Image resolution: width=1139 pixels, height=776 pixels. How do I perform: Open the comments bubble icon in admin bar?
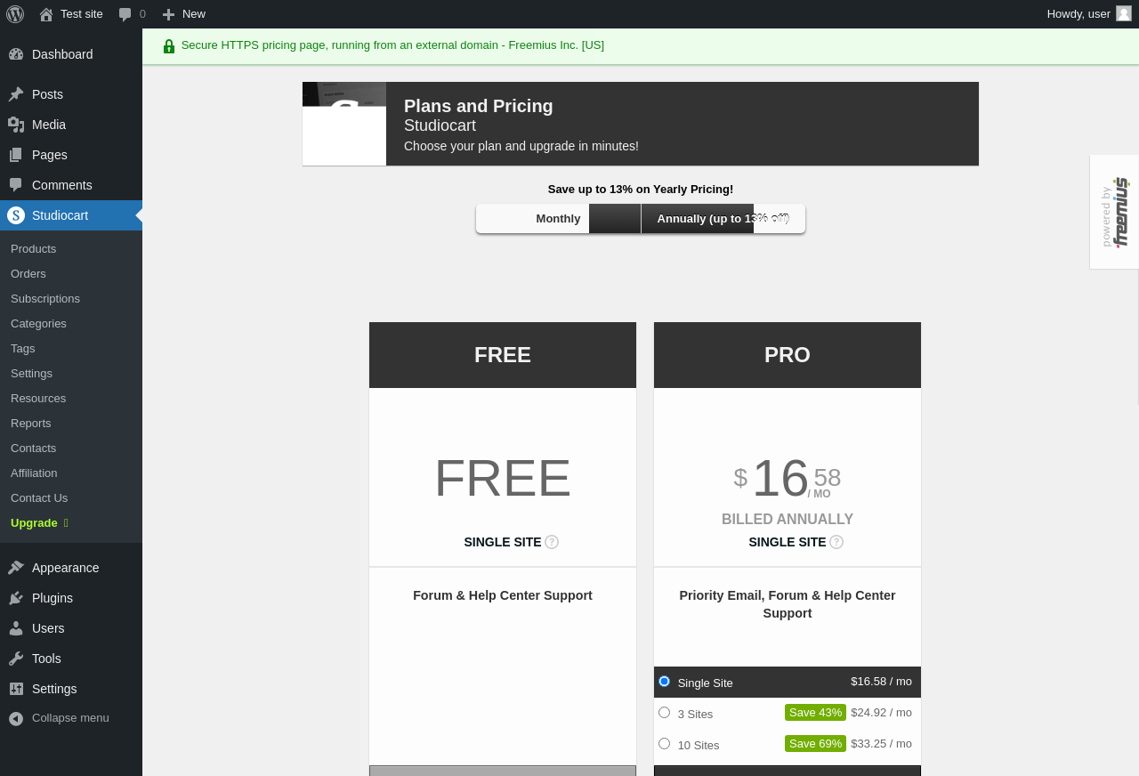point(125,14)
